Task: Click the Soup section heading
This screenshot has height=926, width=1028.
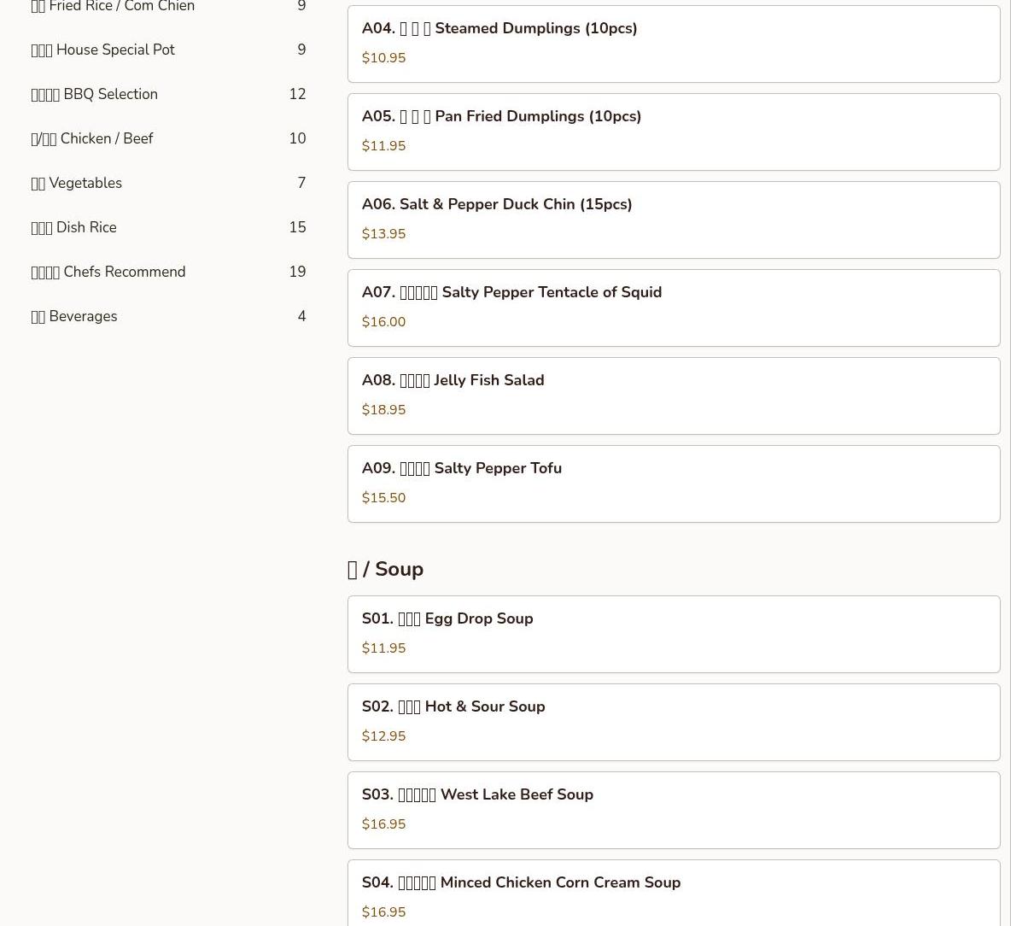Action: [385, 569]
